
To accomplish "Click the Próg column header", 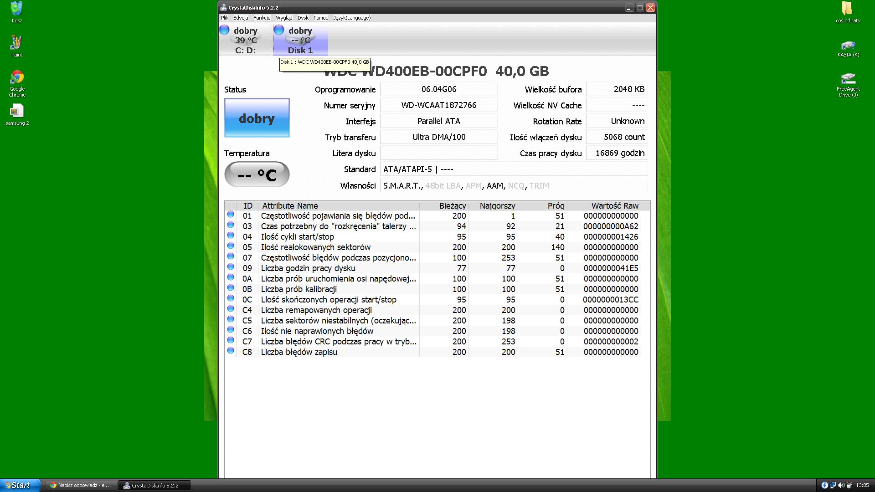I will tap(542, 205).
